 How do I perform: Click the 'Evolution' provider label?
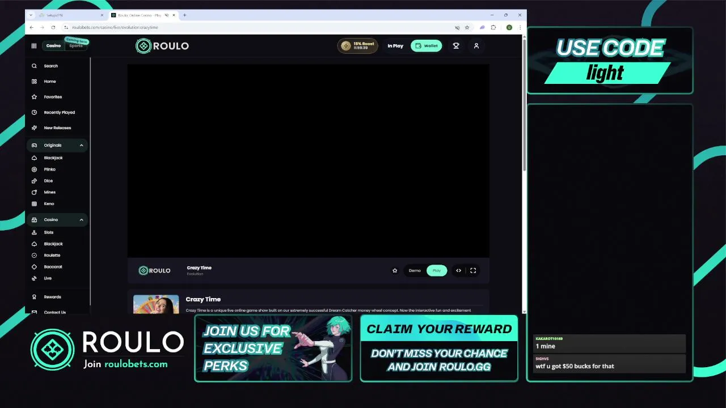click(x=195, y=274)
